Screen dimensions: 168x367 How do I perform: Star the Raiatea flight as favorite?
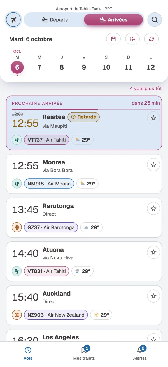pos(153,118)
